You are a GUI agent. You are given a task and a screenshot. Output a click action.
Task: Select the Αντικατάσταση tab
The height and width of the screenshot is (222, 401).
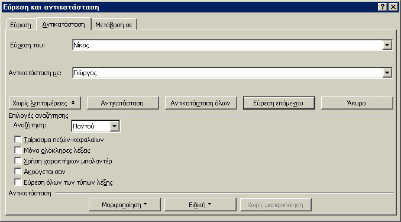coord(63,24)
